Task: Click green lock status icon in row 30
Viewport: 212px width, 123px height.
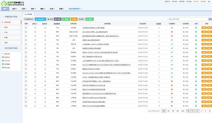Action: [196, 28]
